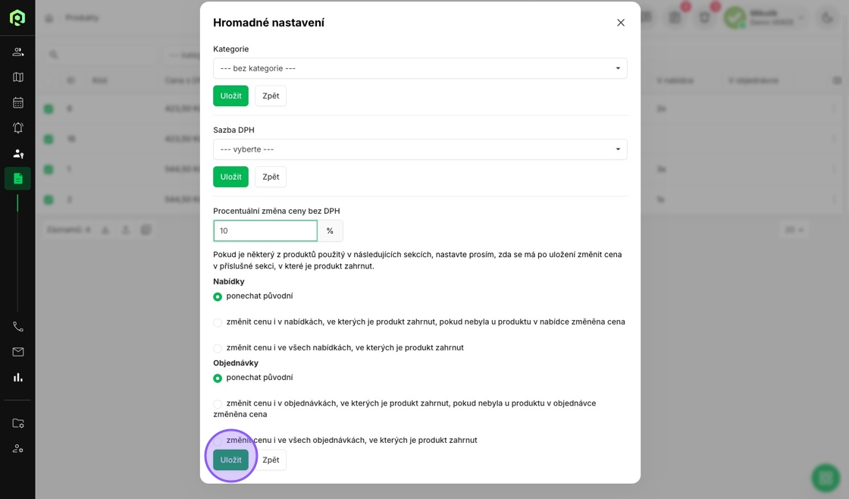Click Zpět at the dialog bottom
The width and height of the screenshot is (849, 499).
click(x=271, y=460)
